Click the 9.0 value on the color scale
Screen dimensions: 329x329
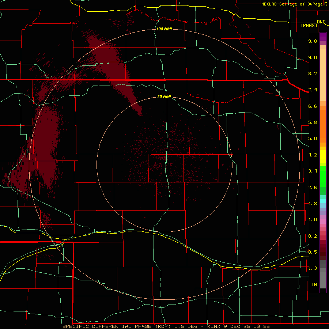coord(313,57)
